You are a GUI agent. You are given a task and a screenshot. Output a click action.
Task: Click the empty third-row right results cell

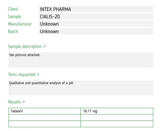point(117,124)
